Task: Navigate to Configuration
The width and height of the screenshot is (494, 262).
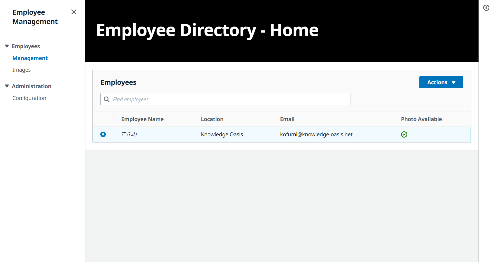Action: point(29,98)
